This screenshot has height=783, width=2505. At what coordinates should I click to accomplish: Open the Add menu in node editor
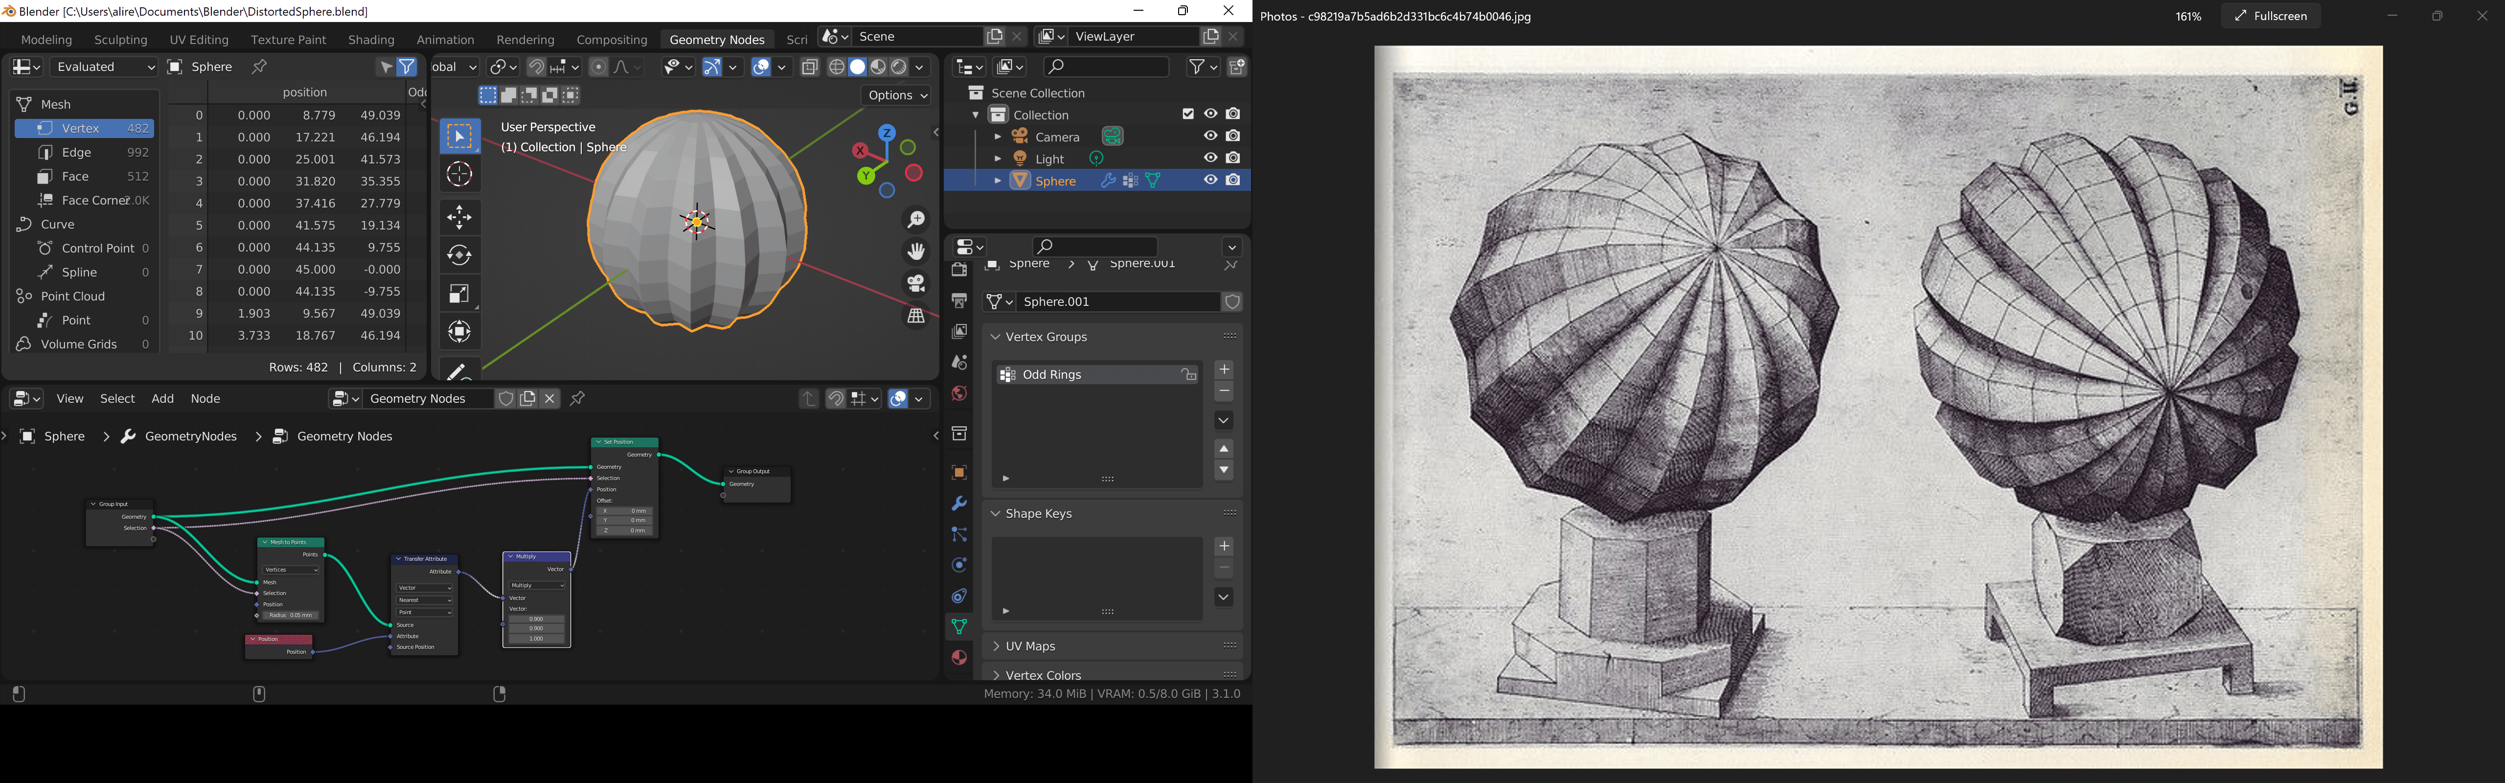[162, 399]
